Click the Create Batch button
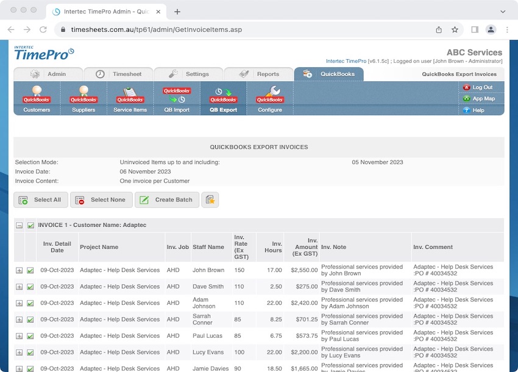518x372 pixels. (167, 200)
